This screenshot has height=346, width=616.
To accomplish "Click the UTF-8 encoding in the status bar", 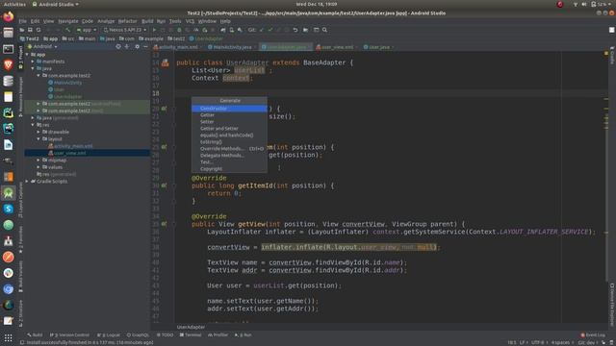I will point(539,342).
